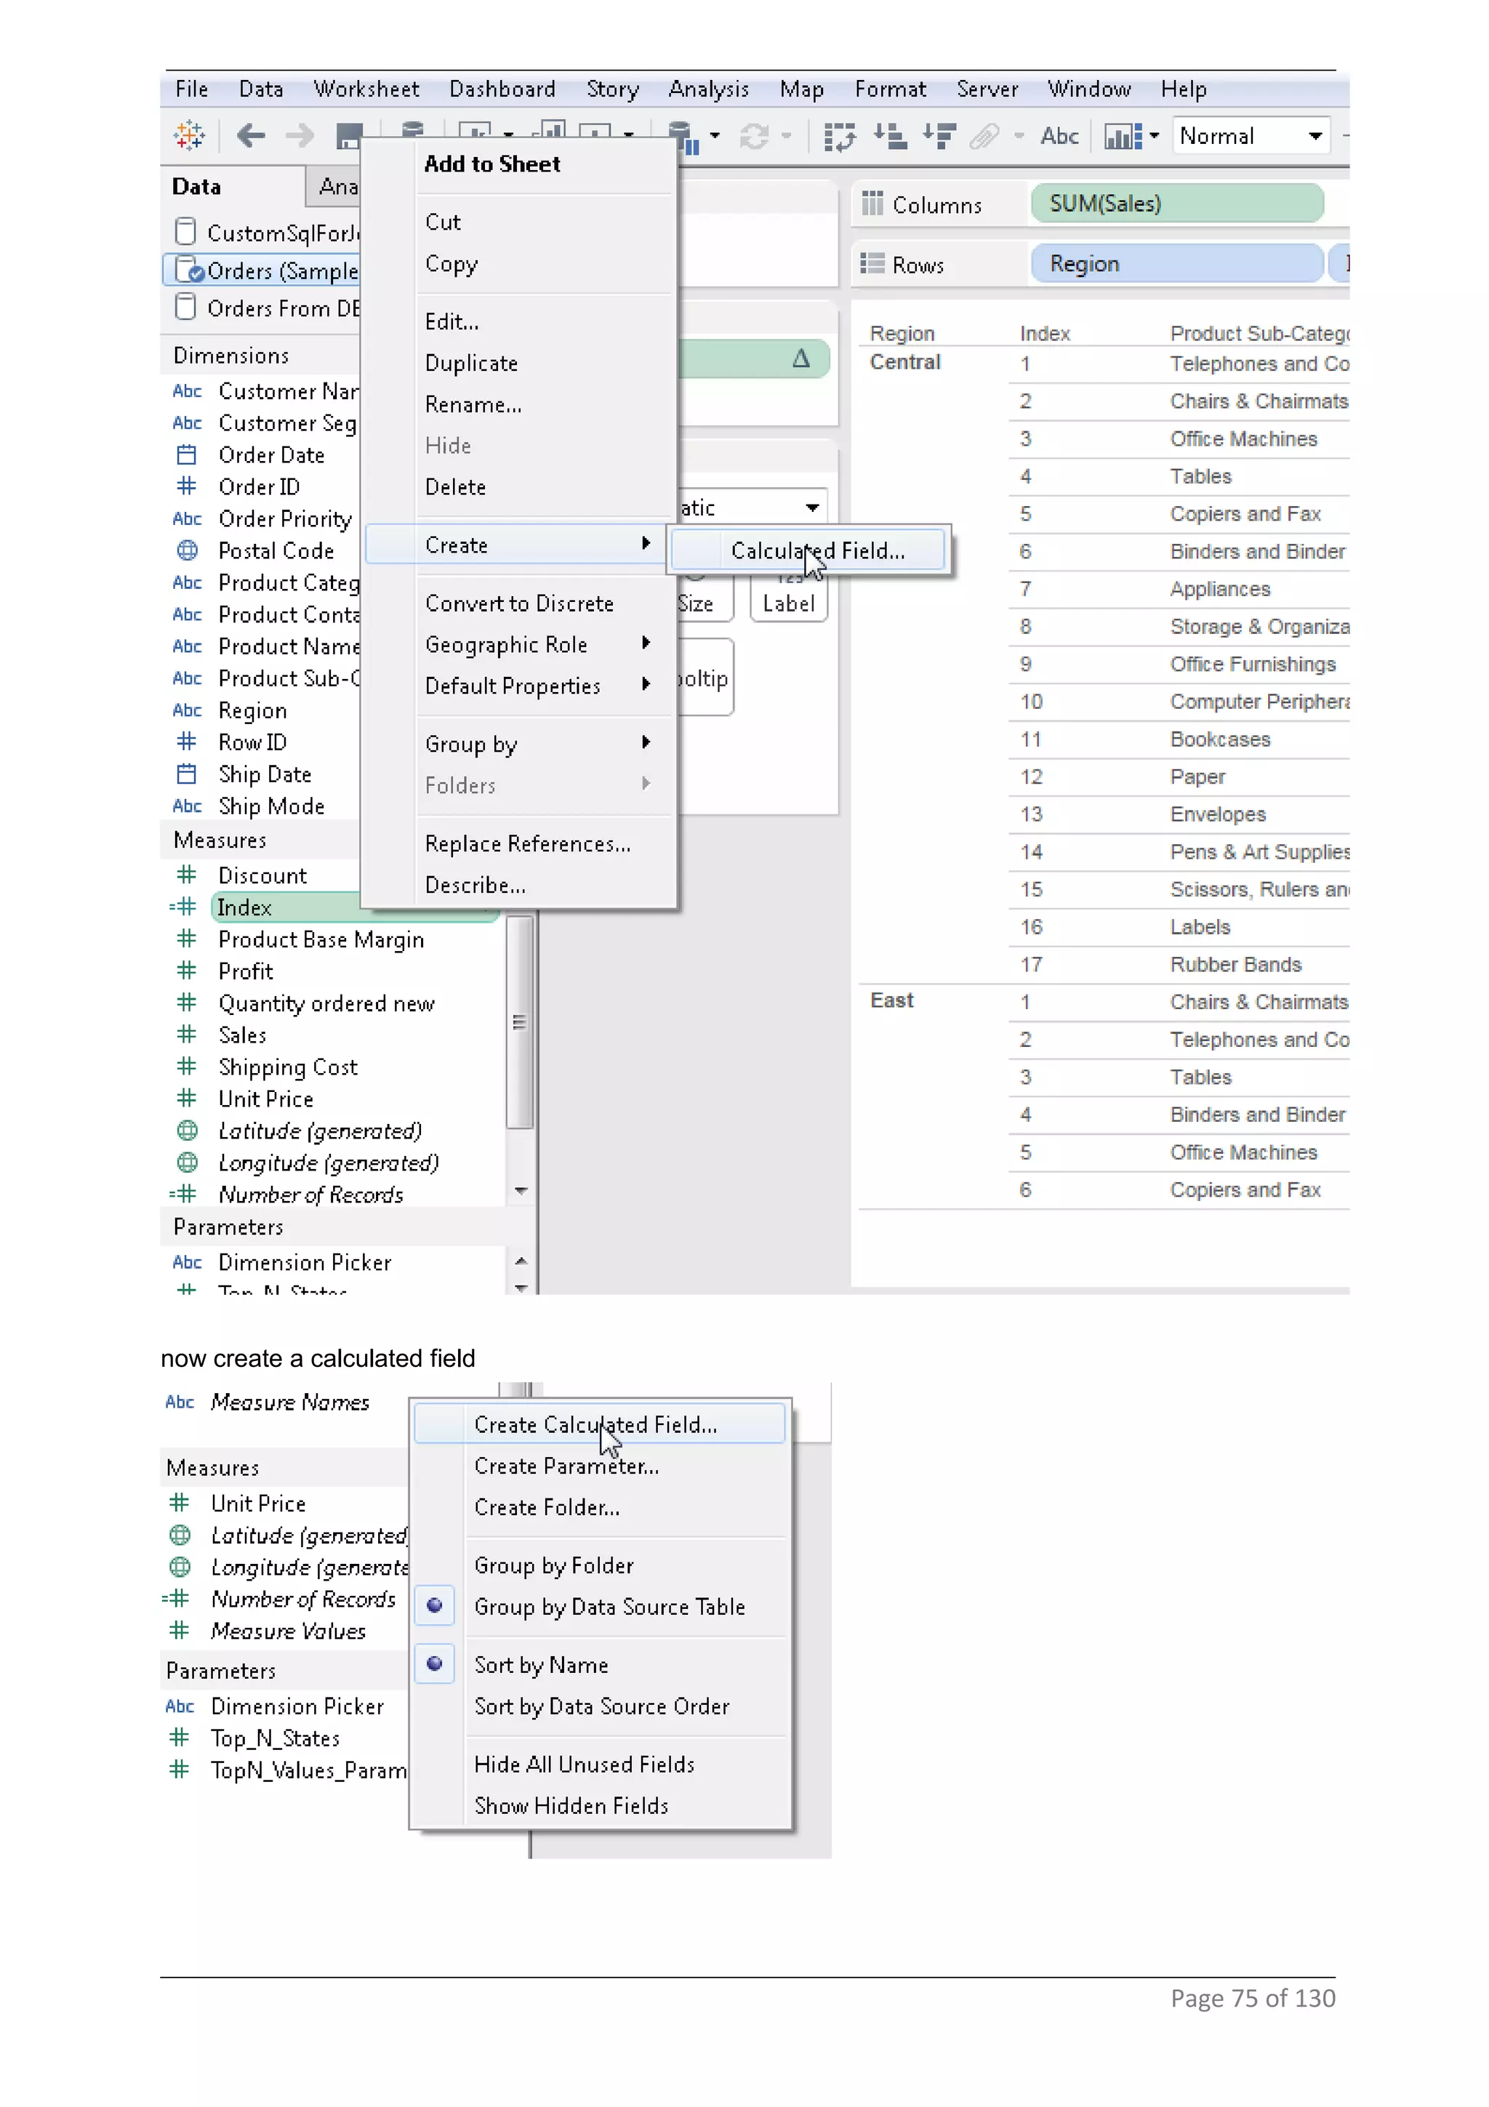This screenshot has width=1489, height=2107.
Task: Click the Tableau start page logo icon
Action: click(190, 136)
